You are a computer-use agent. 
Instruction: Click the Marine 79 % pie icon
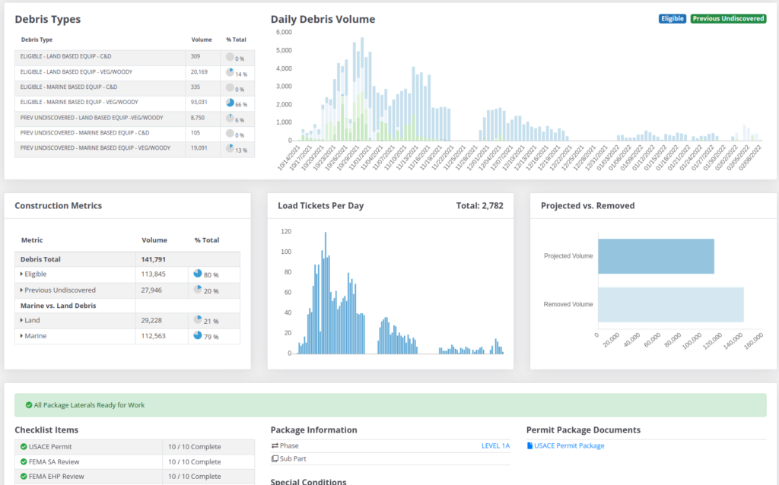coord(198,335)
